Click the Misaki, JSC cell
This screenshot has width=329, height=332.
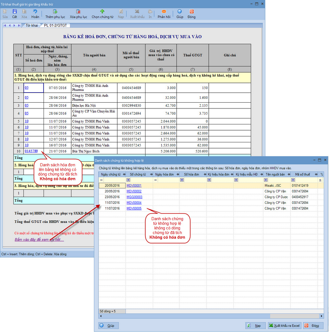point(277,186)
